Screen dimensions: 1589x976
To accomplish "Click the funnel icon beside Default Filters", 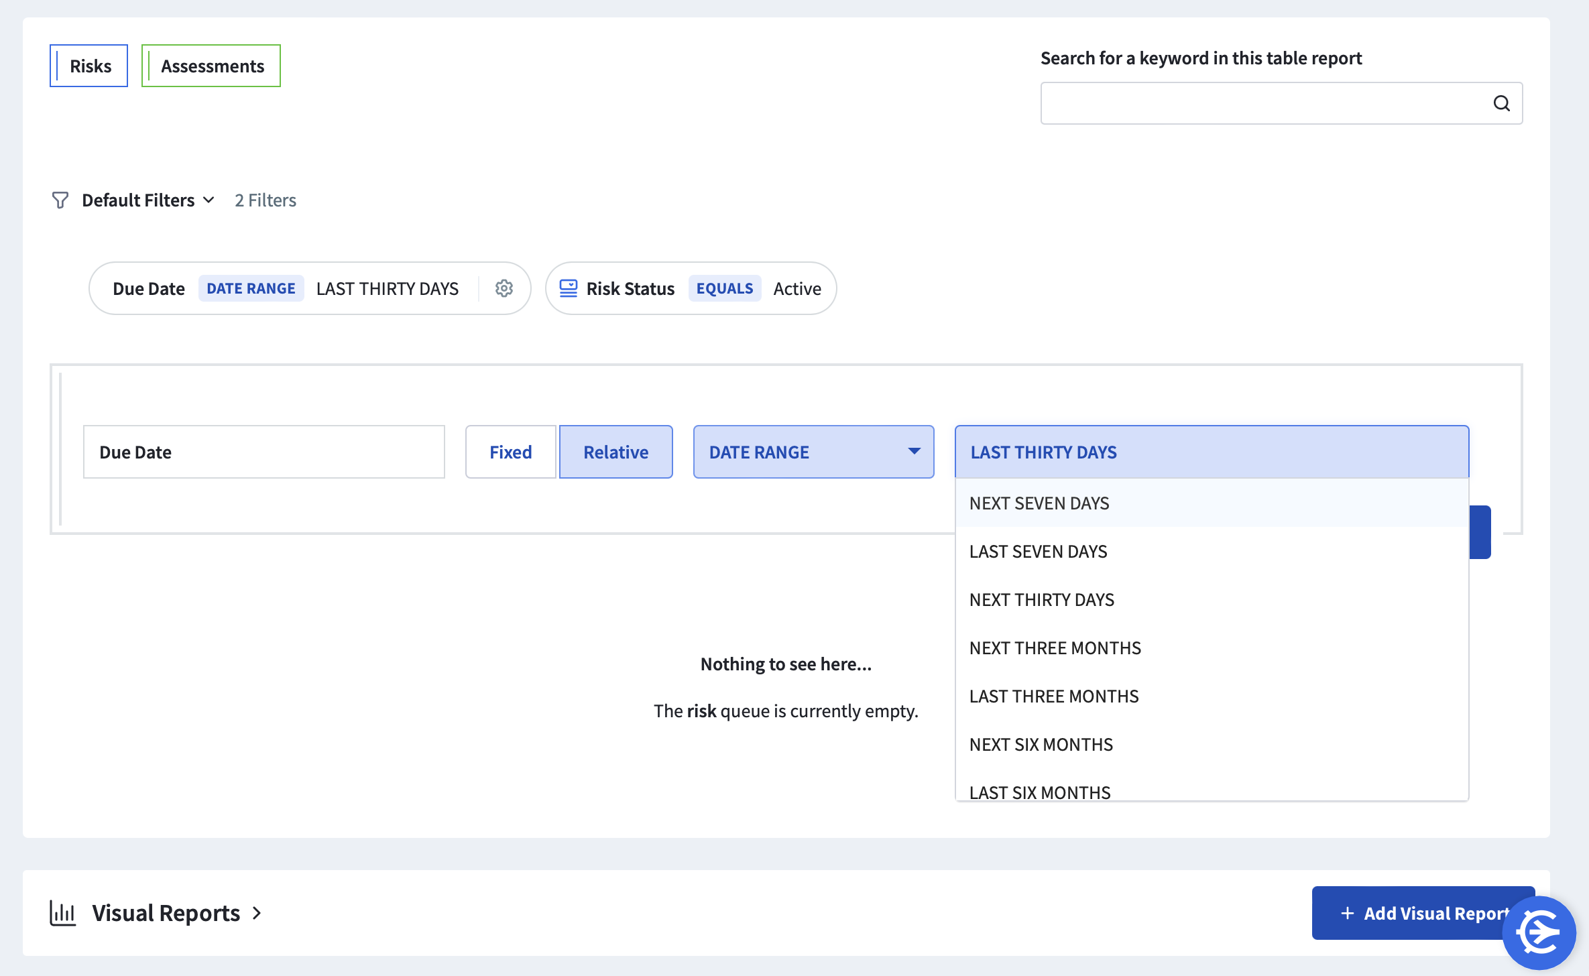I will tap(60, 200).
